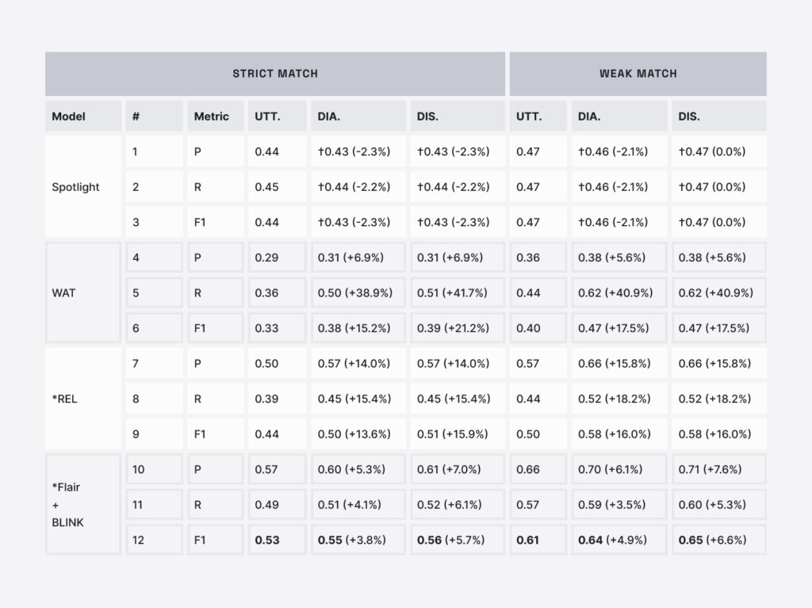Click the bold 0.53 value cell

tap(277, 540)
